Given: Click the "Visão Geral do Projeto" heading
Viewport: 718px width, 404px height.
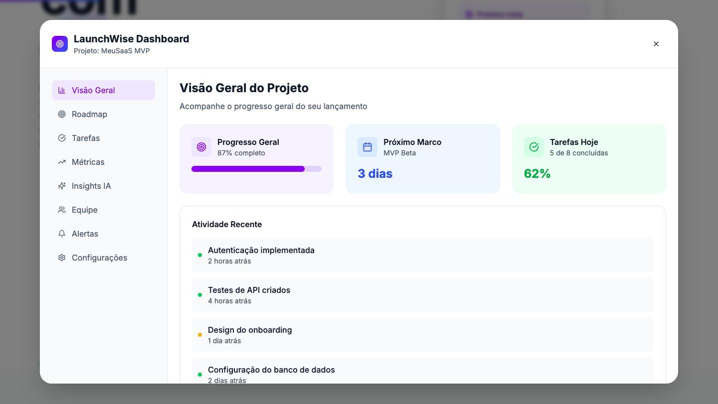Looking at the screenshot, I should click(244, 88).
